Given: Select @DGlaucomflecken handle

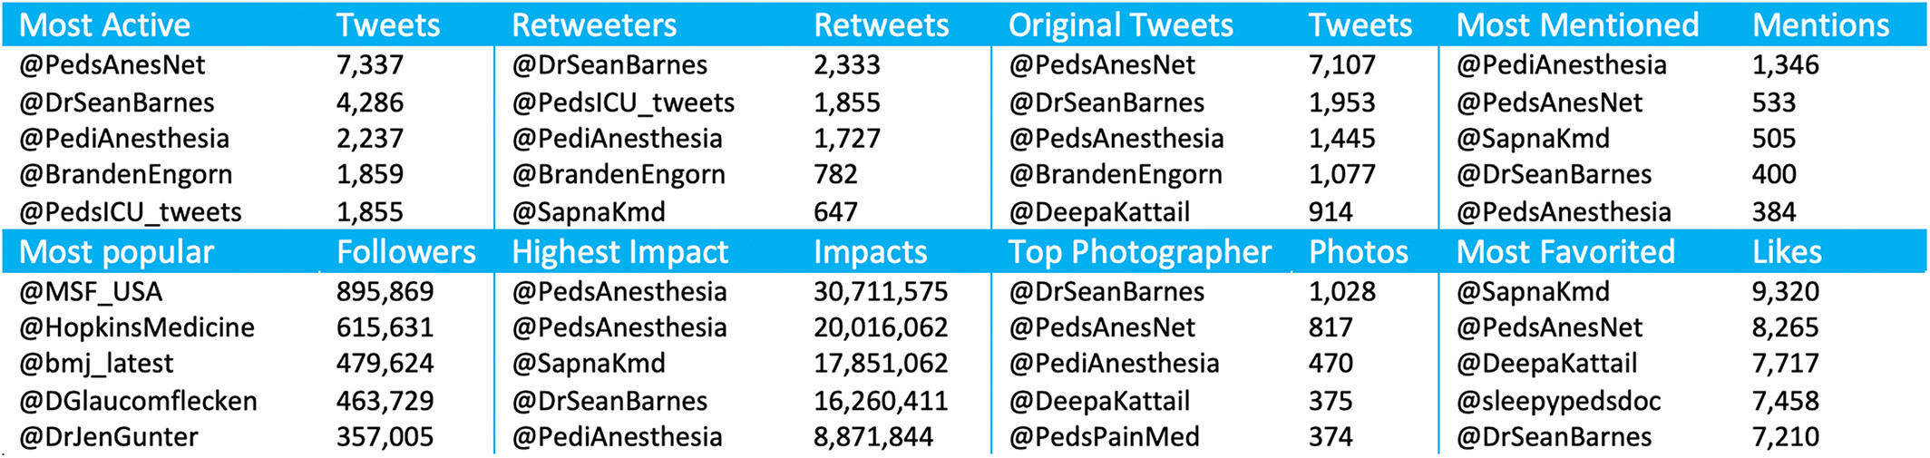Looking at the screenshot, I should 139,401.
